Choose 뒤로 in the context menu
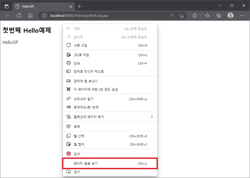The width and height of the screenshot is (250, 178). pos(110,29)
